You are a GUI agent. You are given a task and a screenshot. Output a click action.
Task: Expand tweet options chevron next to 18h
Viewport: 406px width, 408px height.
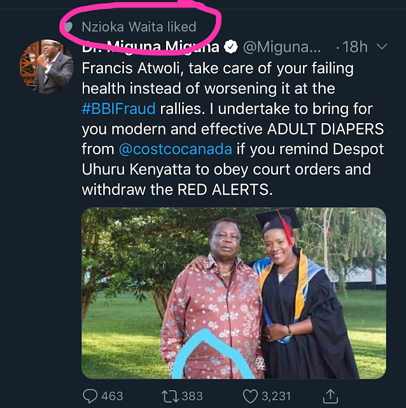[x=382, y=47]
